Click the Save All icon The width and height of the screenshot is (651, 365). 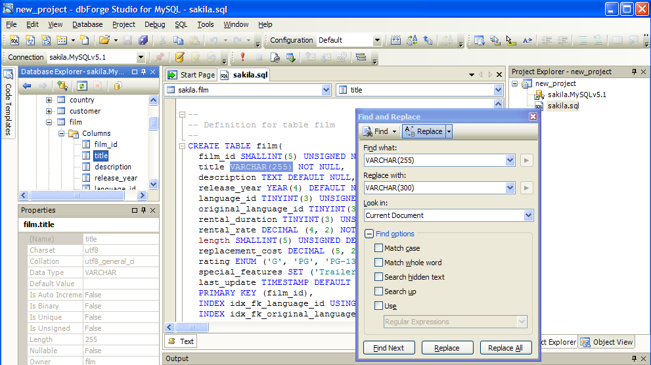click(143, 40)
